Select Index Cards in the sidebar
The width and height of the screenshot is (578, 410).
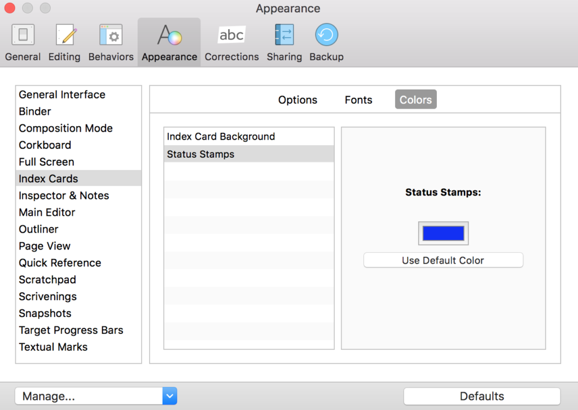click(78, 179)
